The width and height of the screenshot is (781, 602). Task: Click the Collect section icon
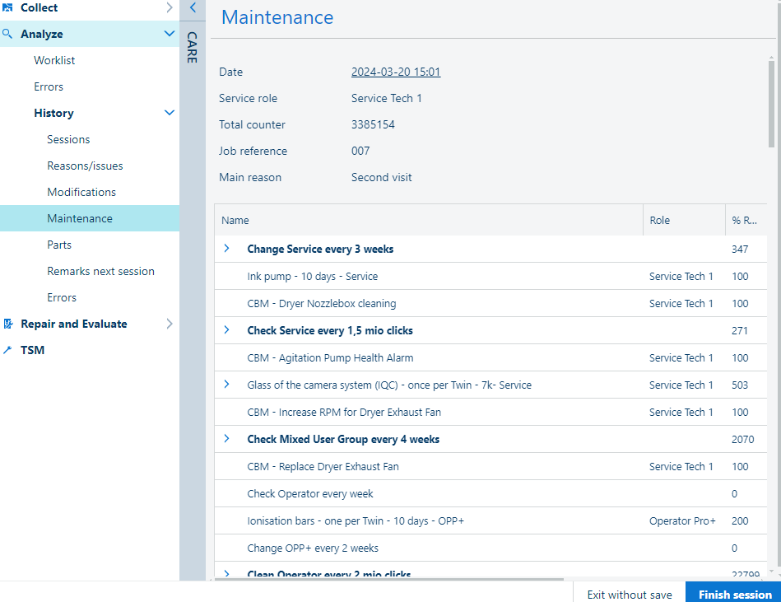tap(8, 7)
